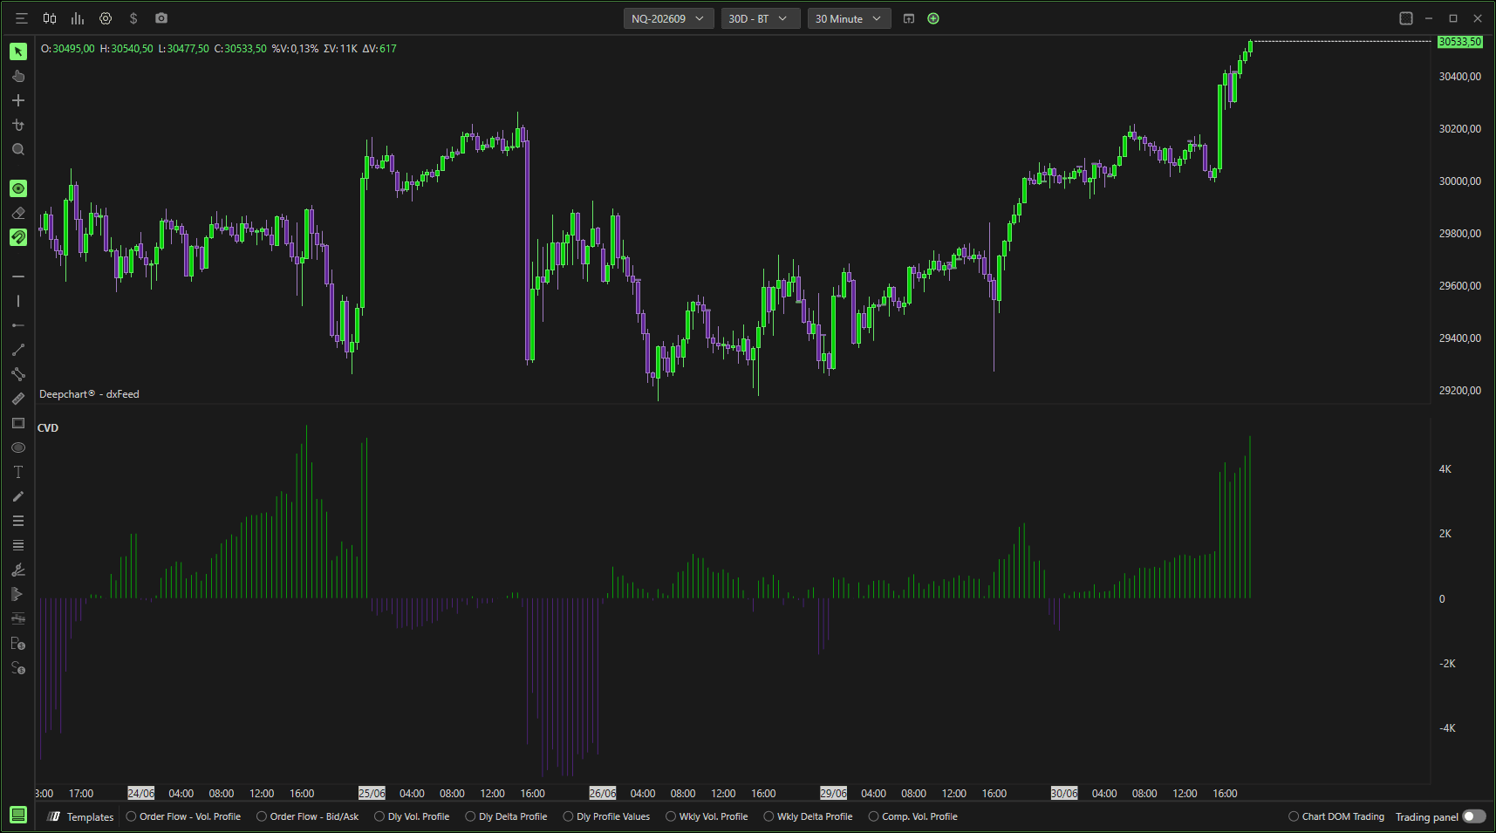Select the three-line levels tool
This screenshot has height=833, width=1496.
click(x=18, y=521)
